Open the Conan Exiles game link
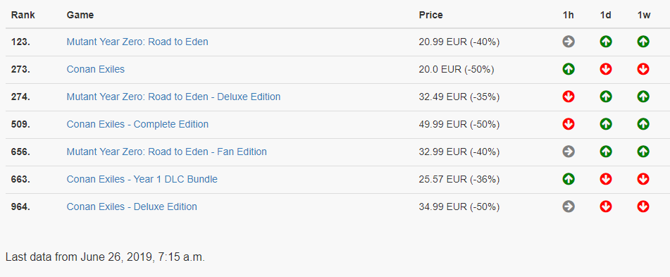670x277 pixels. 96,69
